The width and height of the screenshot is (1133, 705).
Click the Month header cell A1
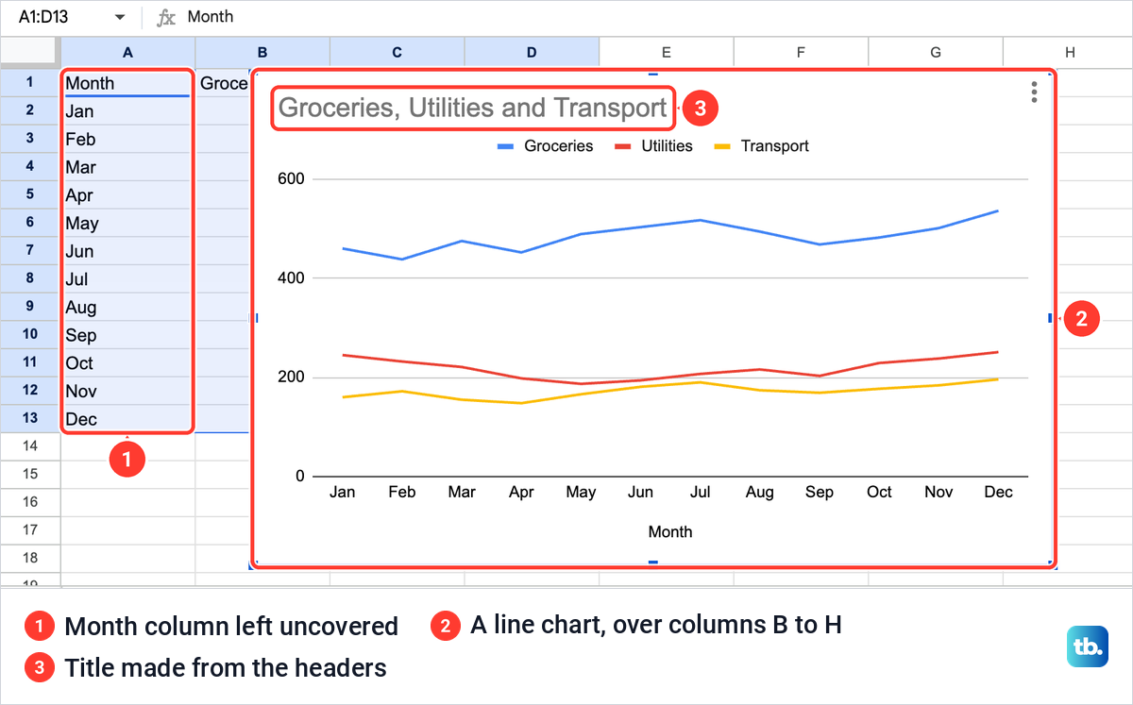(127, 83)
